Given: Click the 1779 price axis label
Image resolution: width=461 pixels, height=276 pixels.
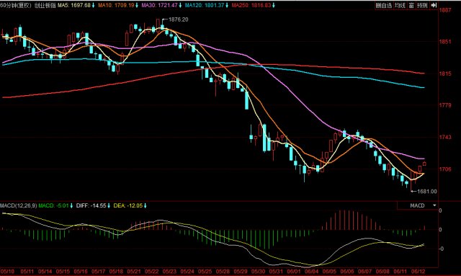Looking at the screenshot, I should click(x=445, y=105).
